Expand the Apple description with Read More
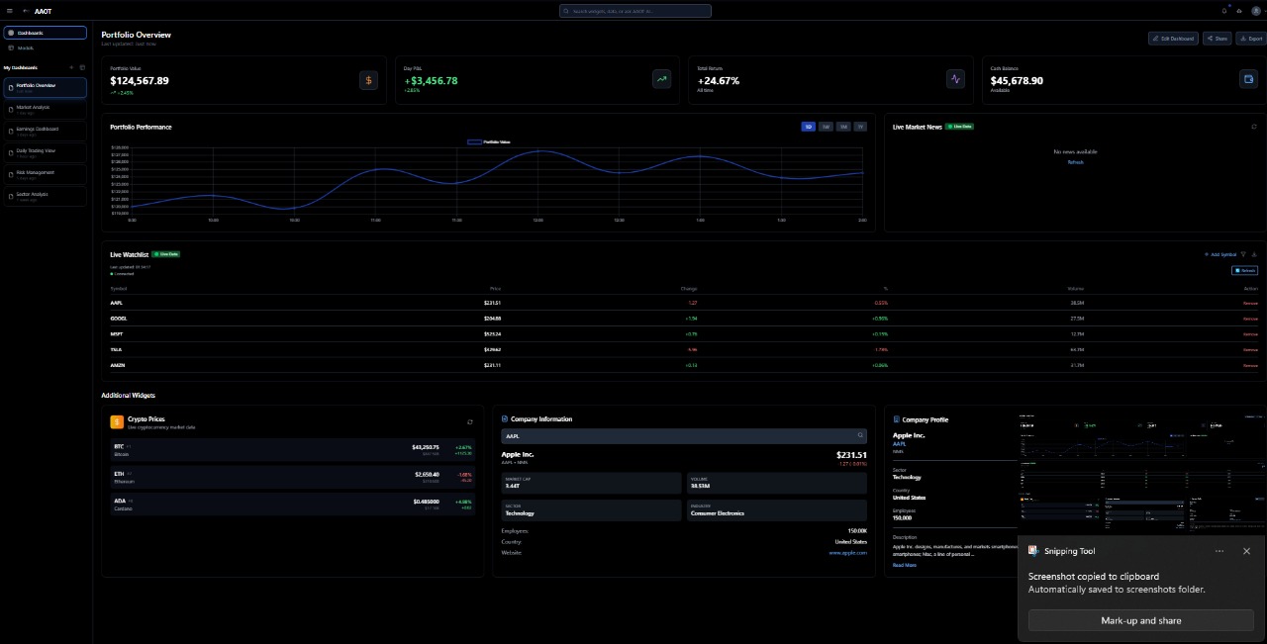Screen dimensions: 1267x644 [x=904, y=565]
